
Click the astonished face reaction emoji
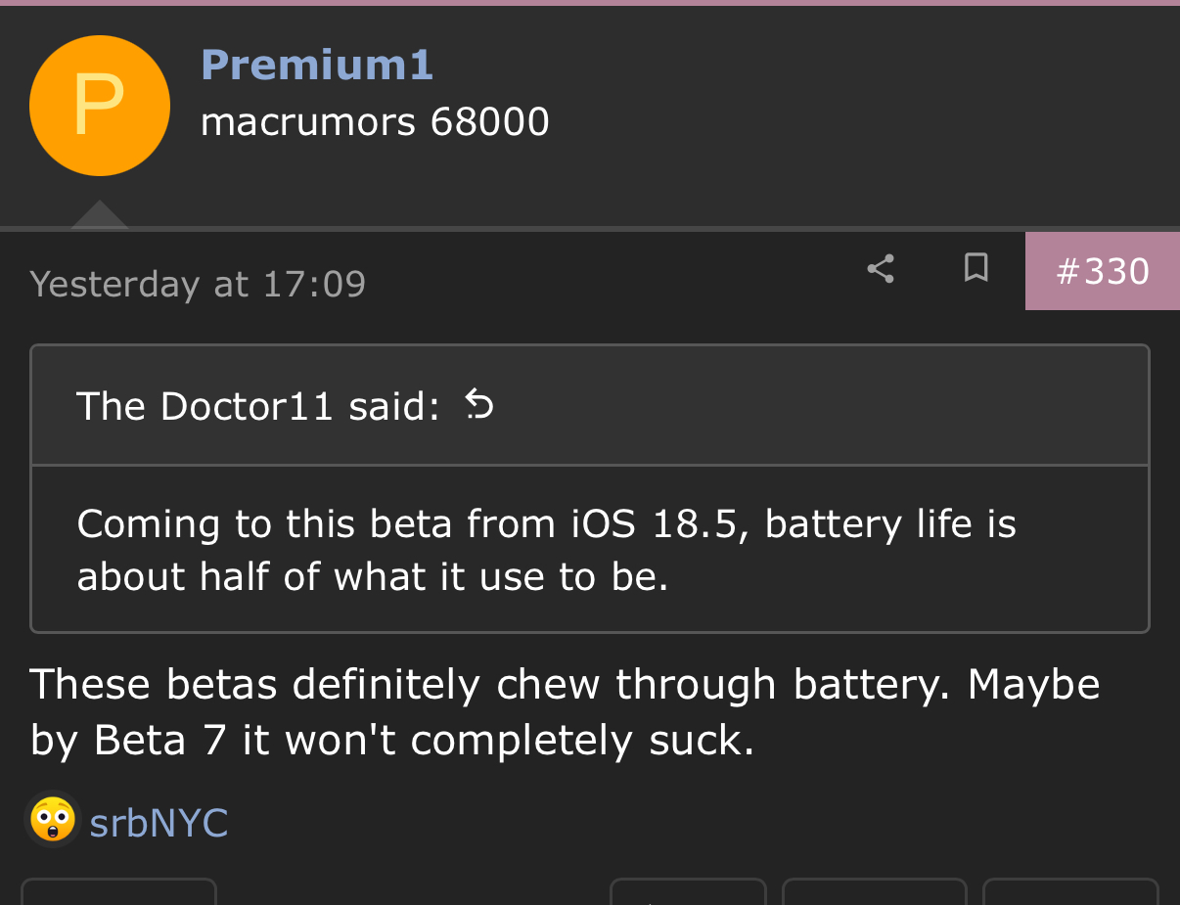pyautogui.click(x=52, y=820)
